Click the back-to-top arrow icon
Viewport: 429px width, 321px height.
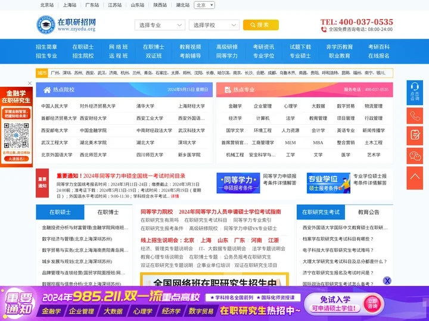[415, 178]
